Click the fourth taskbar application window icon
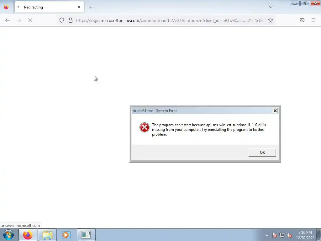The height and width of the screenshot is (241, 321). (x=86, y=235)
